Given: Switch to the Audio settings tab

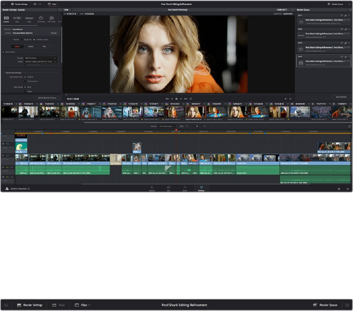Looking at the screenshot, I should [31, 46].
